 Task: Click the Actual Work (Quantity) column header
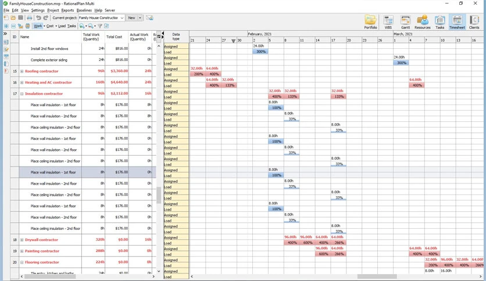coord(140,37)
